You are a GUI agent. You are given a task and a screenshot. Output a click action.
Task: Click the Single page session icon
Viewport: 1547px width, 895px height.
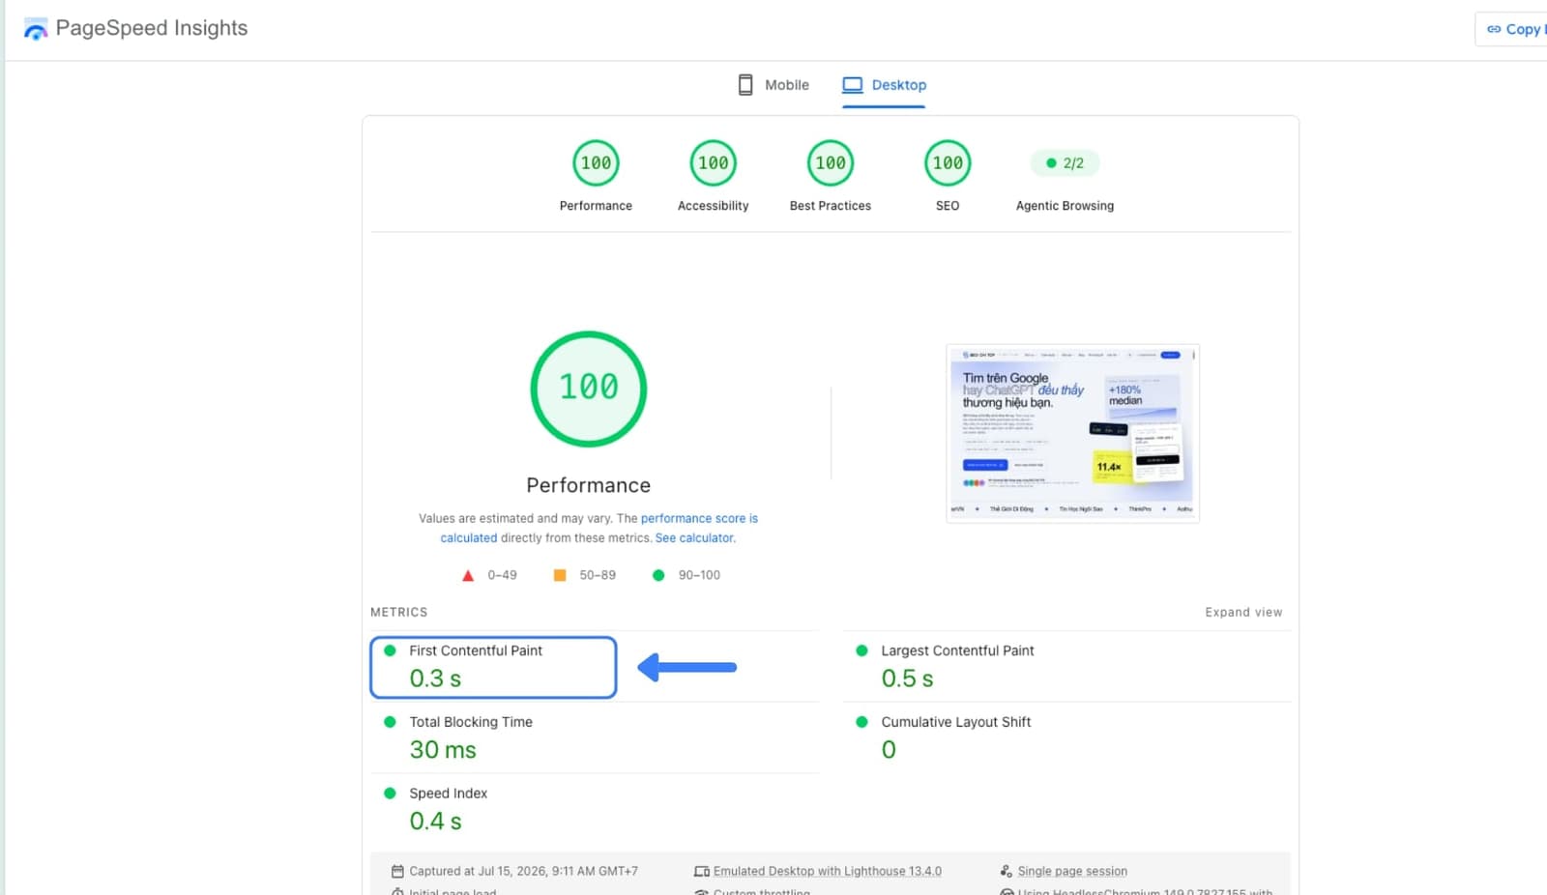pyautogui.click(x=1007, y=871)
